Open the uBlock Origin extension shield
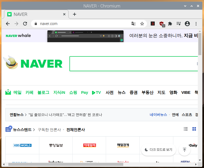Image resolution: width=204 pixels, height=168 pixels. coord(162,24)
